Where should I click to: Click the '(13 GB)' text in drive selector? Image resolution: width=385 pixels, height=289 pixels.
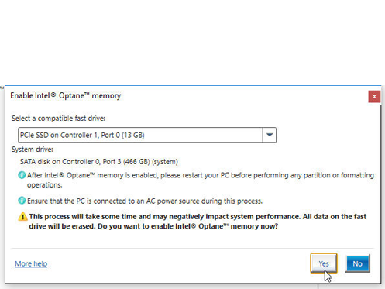click(133, 135)
